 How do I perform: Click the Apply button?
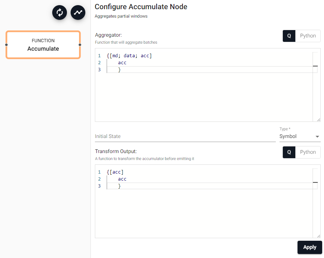(310, 247)
